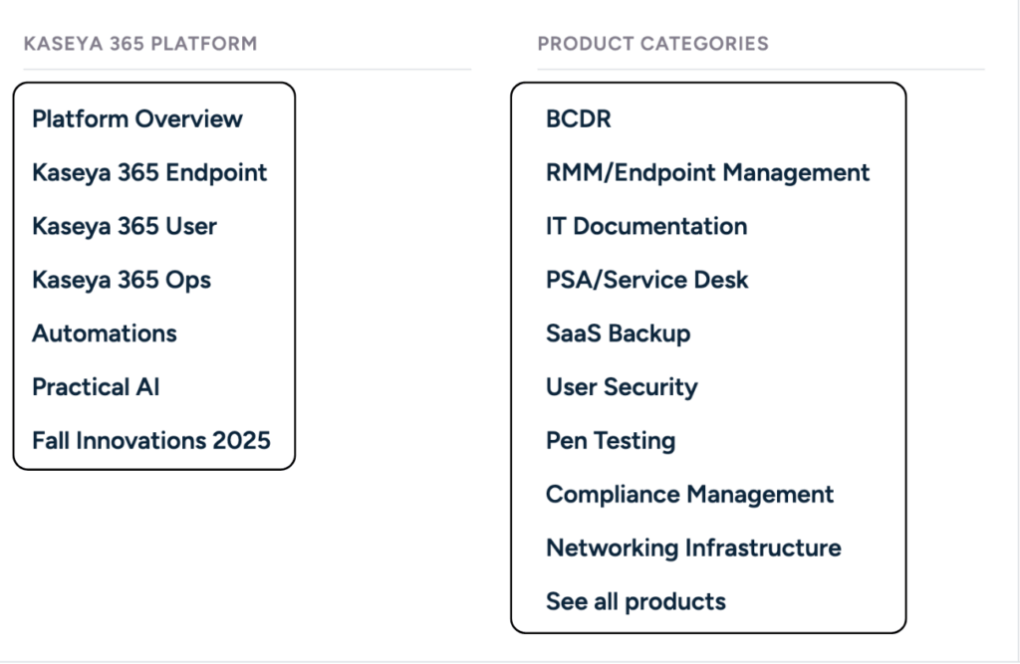This screenshot has width=1020, height=664.
Task: Navigate to Pen Testing
Action: pos(611,441)
